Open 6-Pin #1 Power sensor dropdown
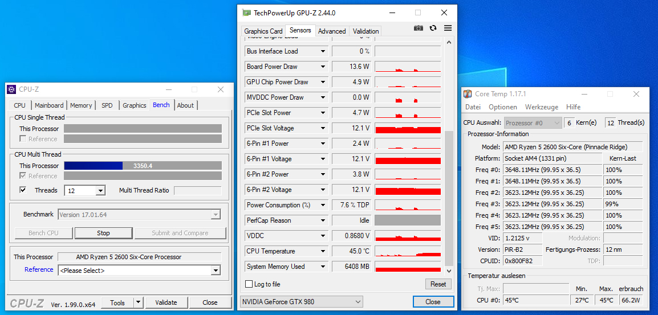Viewport: 658px width, 315px height. (323, 144)
